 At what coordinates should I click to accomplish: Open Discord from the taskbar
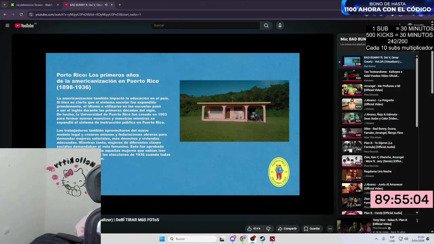[x=233, y=239]
